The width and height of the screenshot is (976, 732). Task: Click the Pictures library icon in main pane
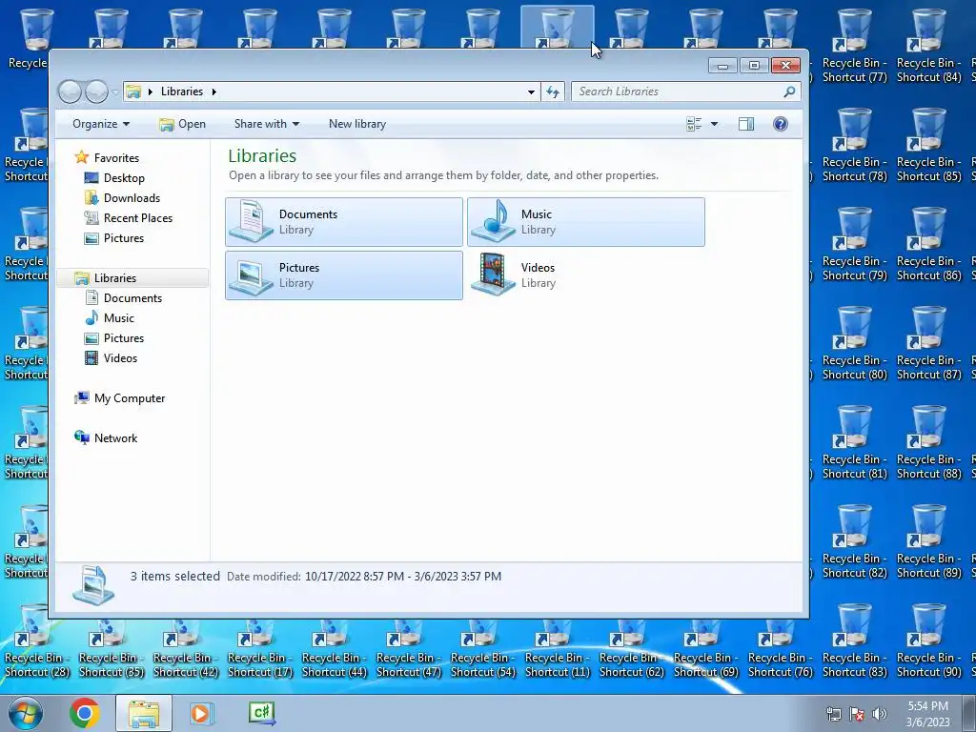(251, 275)
